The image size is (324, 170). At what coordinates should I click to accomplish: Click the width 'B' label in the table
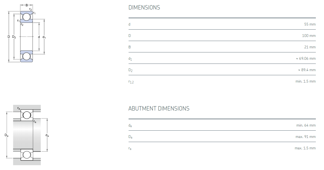coord(130,47)
